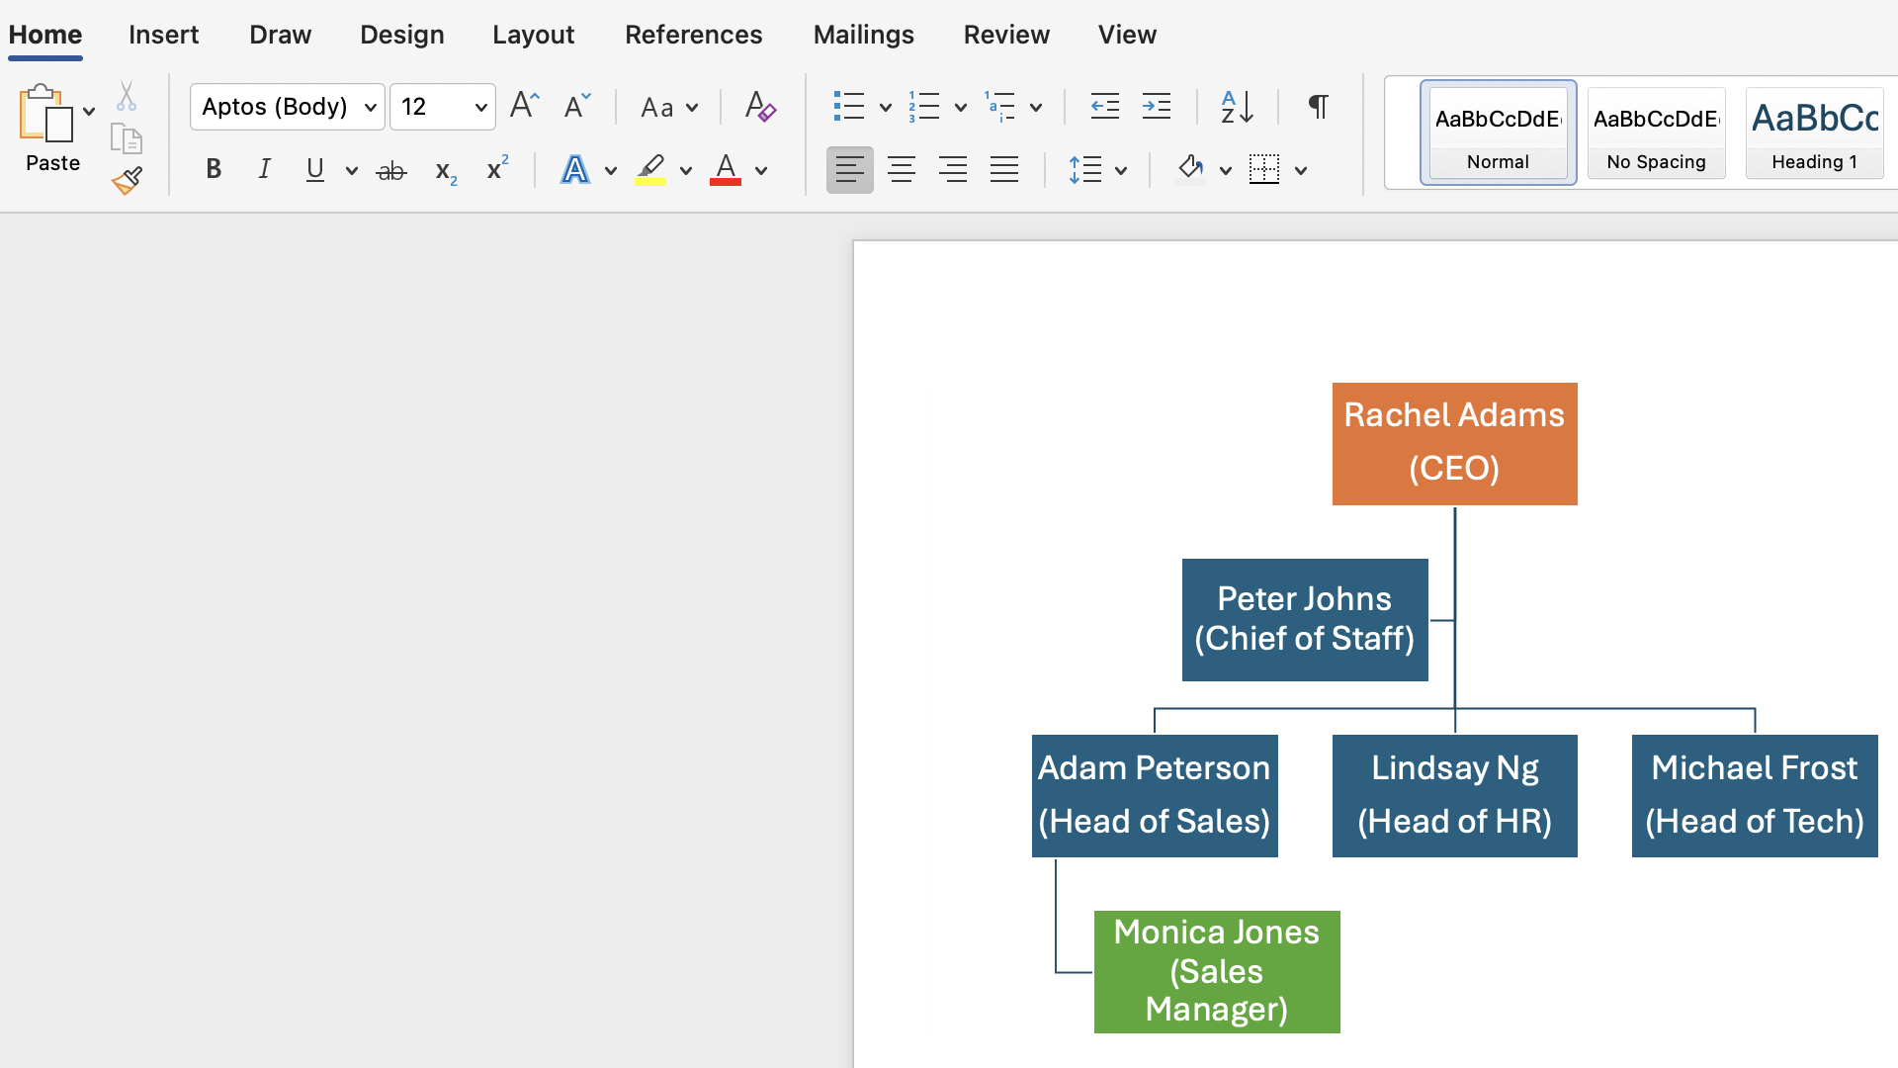1898x1068 pixels.
Task: Expand the bullet list options chevron
Action: [885, 107]
